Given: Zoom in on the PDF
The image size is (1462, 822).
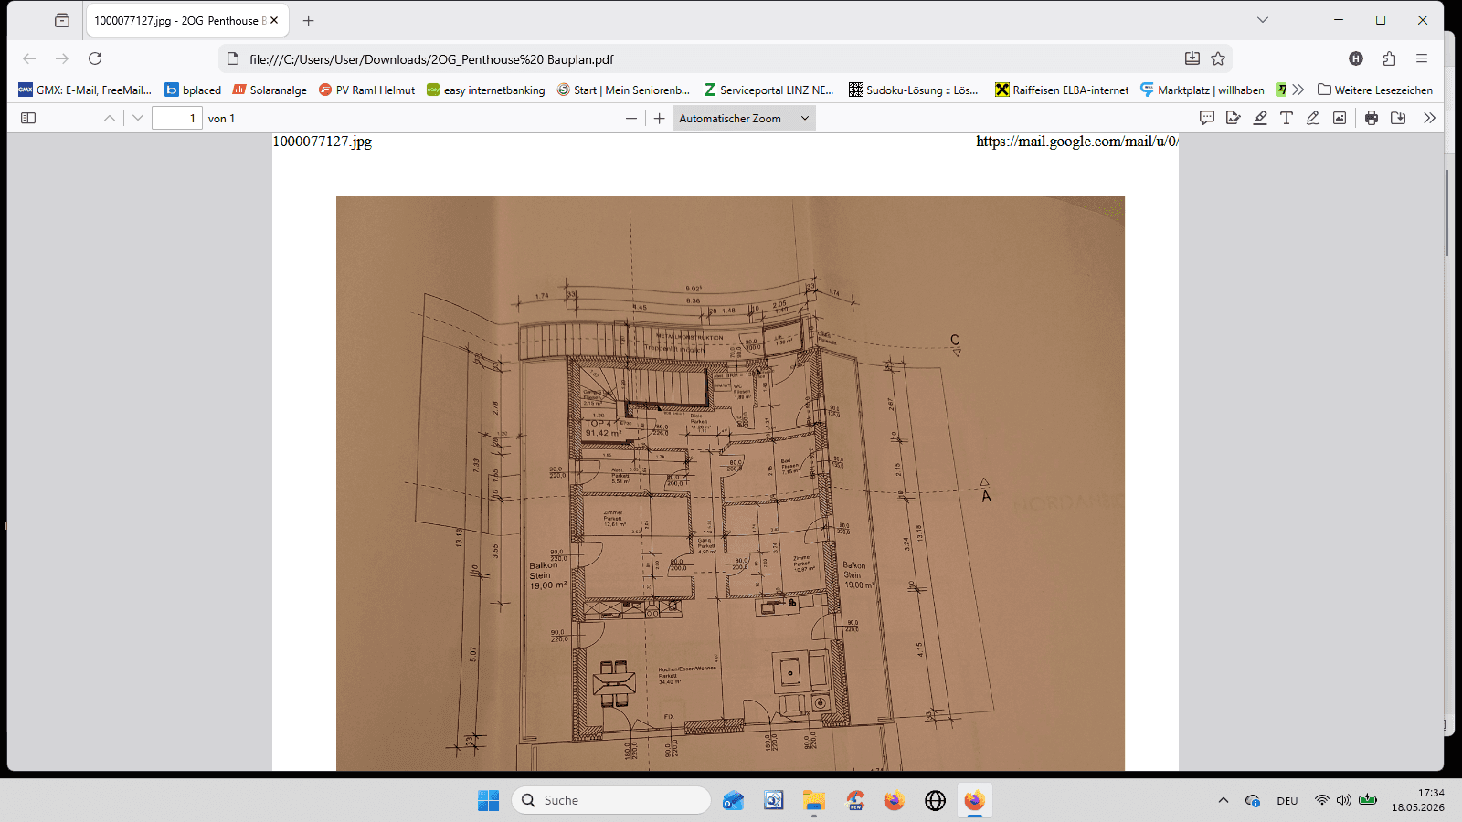Looking at the screenshot, I should point(660,118).
